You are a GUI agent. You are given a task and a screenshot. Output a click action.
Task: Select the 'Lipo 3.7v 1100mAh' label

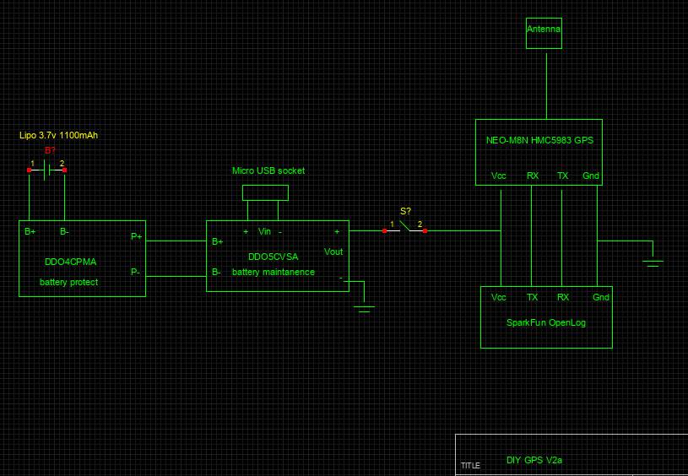[x=59, y=135]
